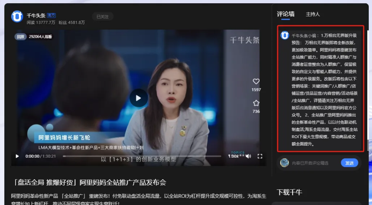The height and width of the screenshot is (205, 372).
Task: Click the 千牛头条小编 comment text
Action: [324, 90]
